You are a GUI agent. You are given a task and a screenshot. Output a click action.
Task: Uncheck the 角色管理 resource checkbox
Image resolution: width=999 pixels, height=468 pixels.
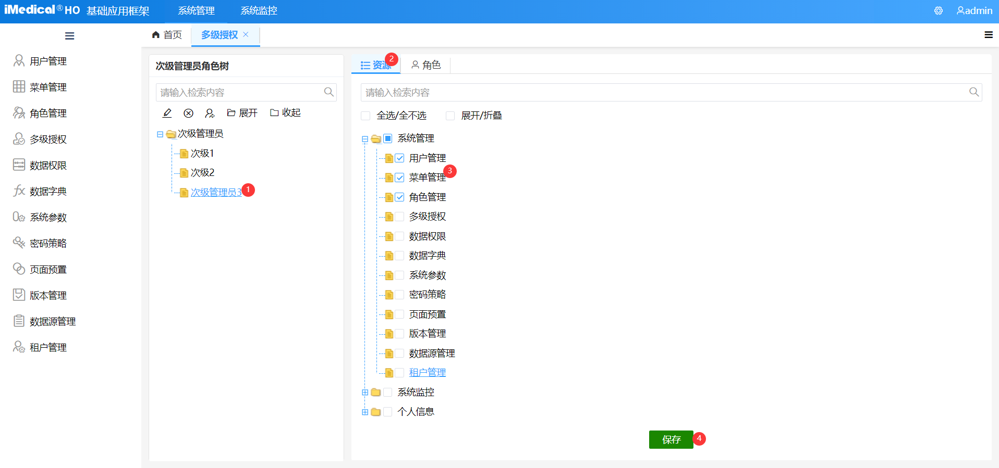[399, 197]
